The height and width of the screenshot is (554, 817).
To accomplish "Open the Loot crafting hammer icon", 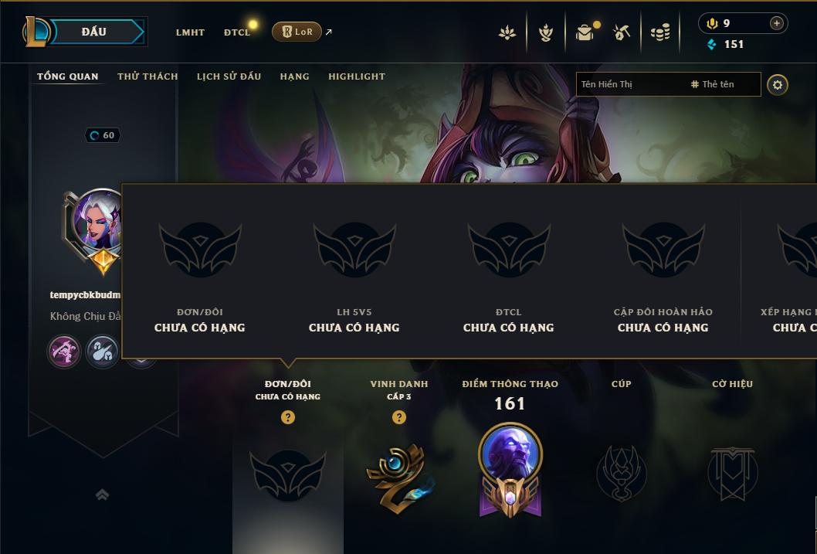I will [622, 32].
